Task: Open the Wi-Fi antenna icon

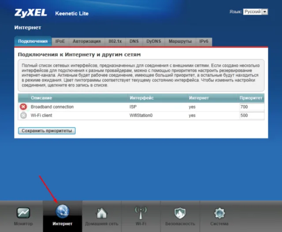Action: coord(141,213)
